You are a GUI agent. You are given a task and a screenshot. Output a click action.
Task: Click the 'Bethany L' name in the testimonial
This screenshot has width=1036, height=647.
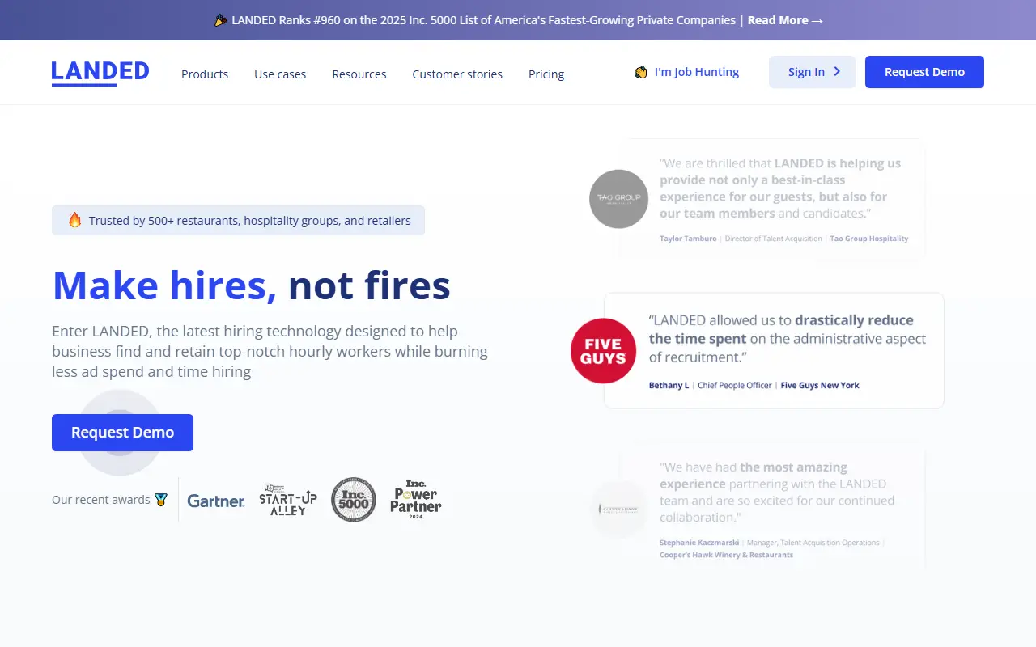(669, 386)
